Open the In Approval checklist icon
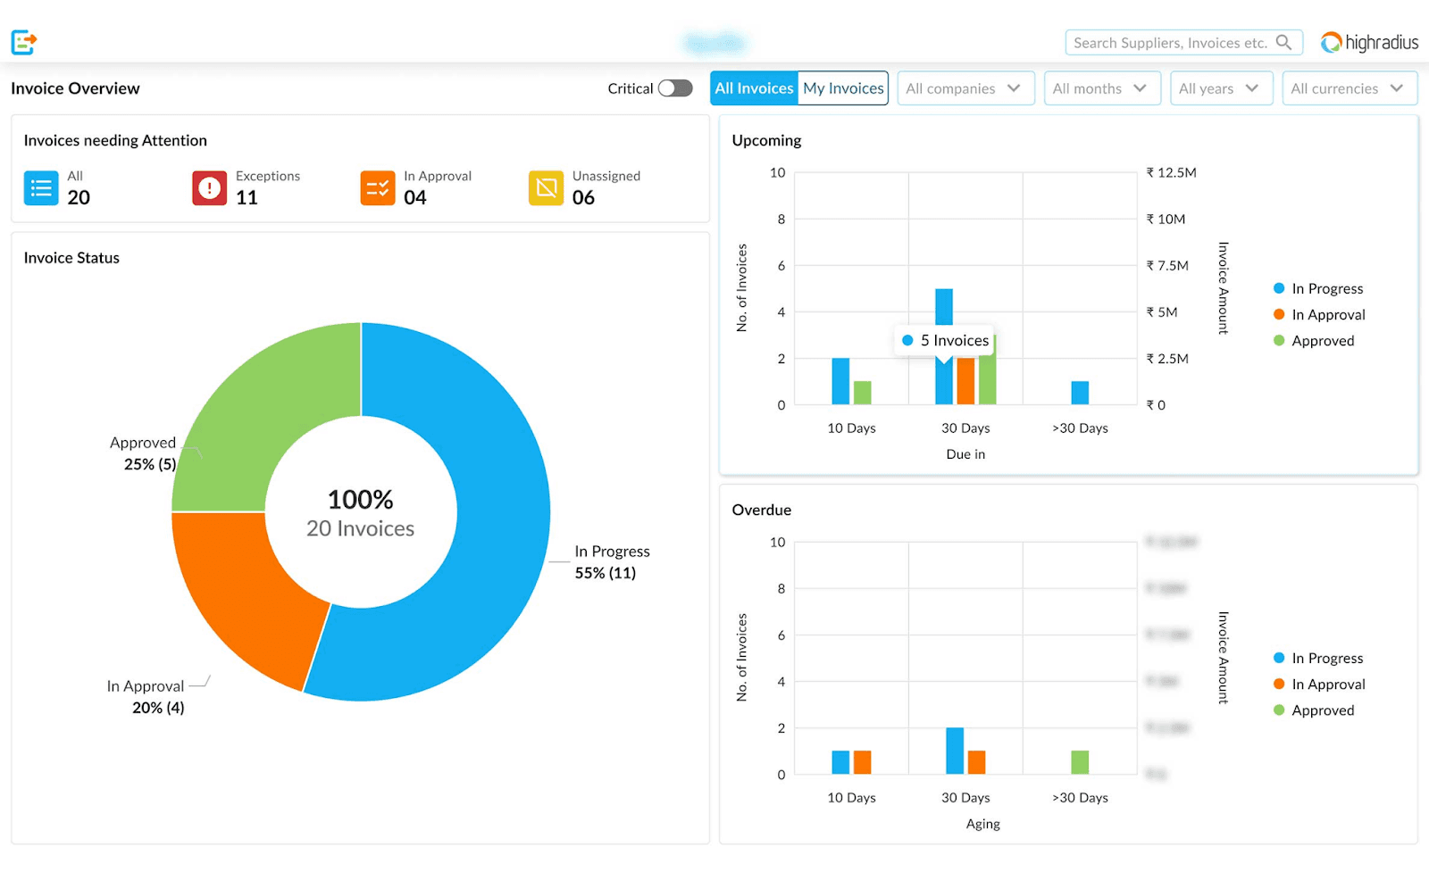The image size is (1429, 880). 378,188
